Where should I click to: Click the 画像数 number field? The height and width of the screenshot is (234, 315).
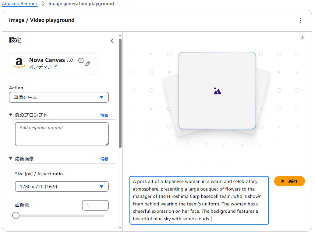click(95, 205)
